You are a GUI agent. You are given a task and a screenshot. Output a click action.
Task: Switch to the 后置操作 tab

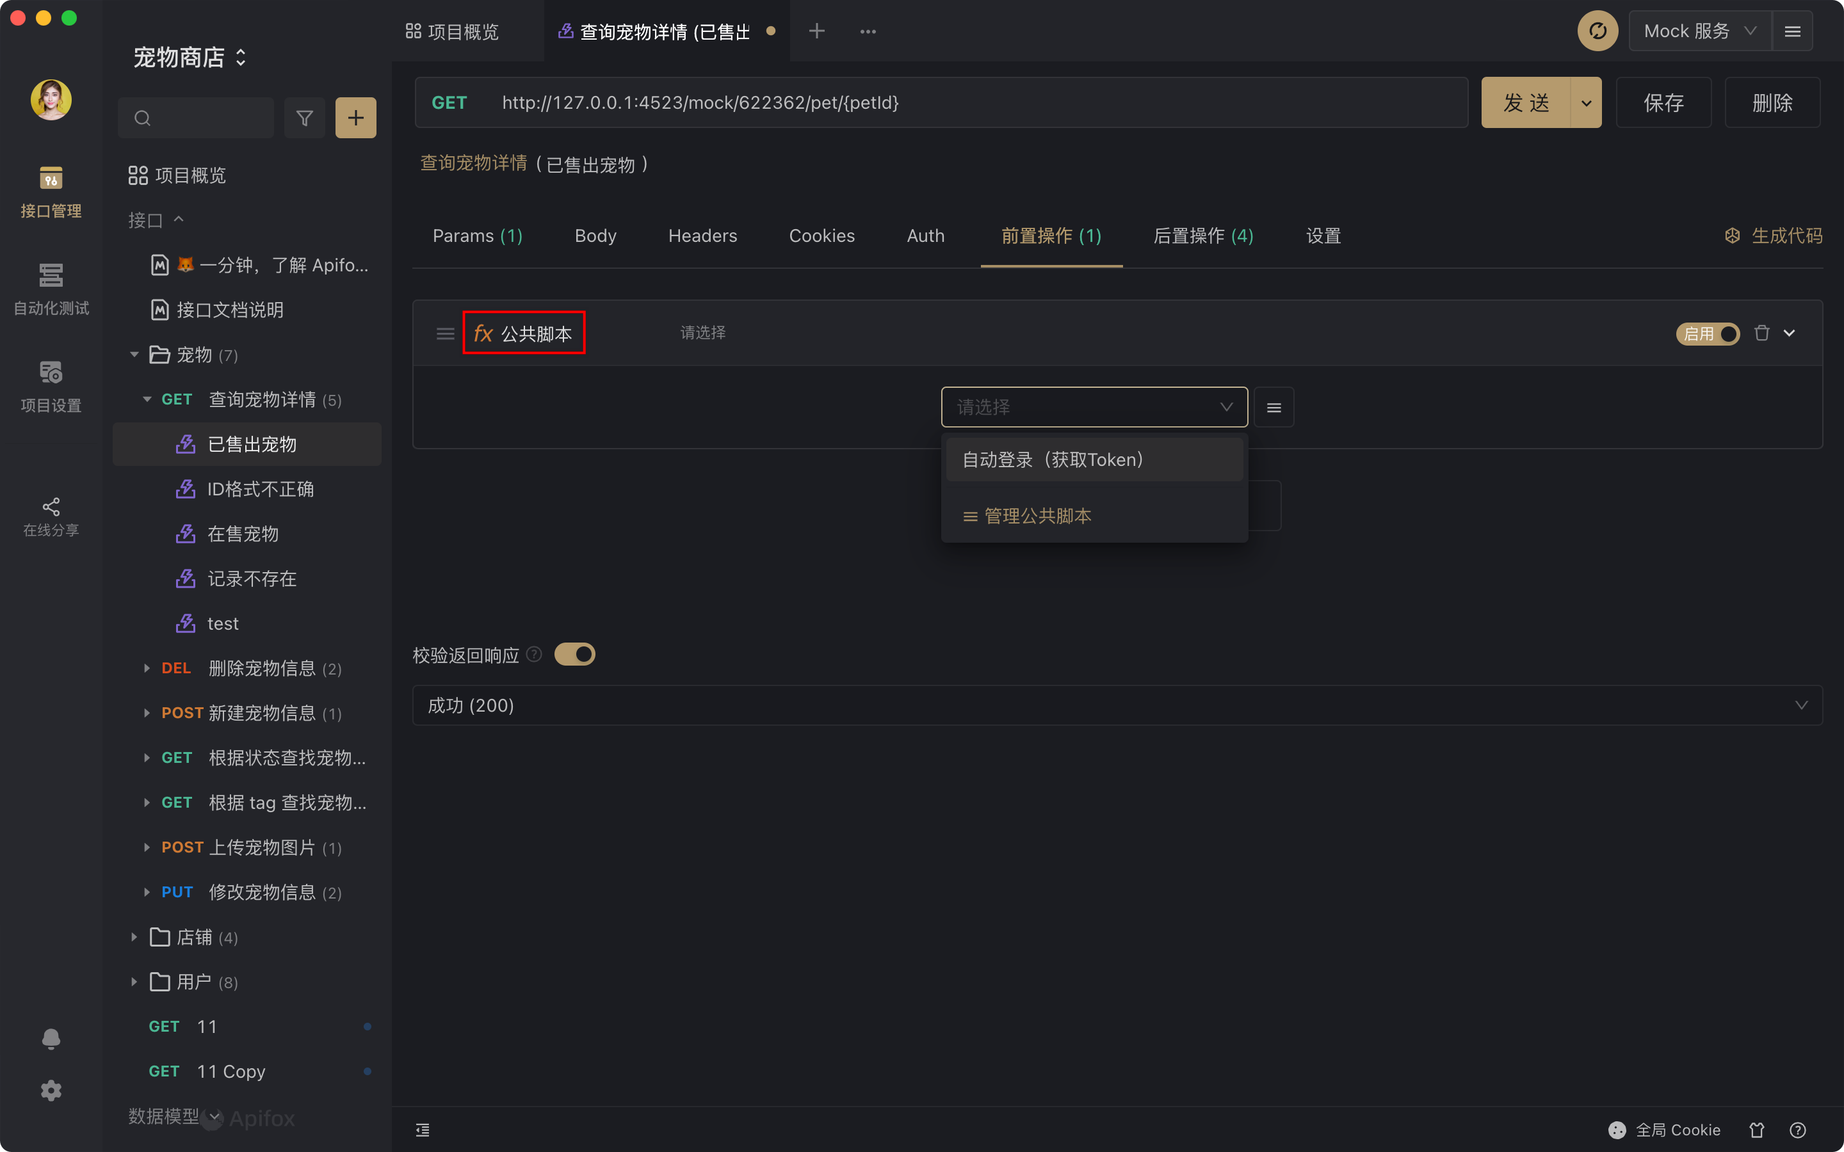click(x=1202, y=236)
